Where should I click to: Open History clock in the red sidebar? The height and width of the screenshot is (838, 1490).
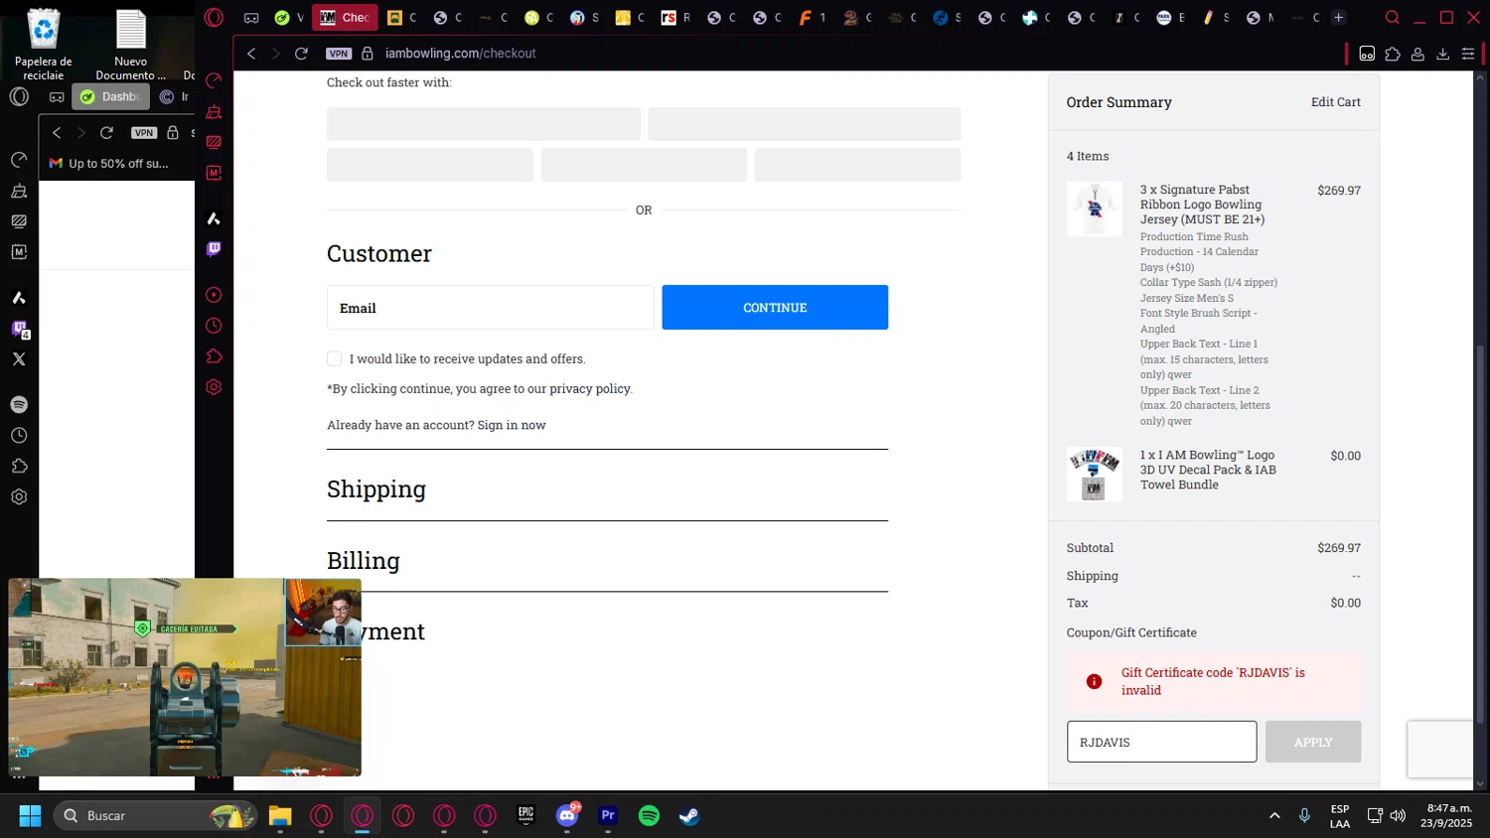click(x=214, y=326)
